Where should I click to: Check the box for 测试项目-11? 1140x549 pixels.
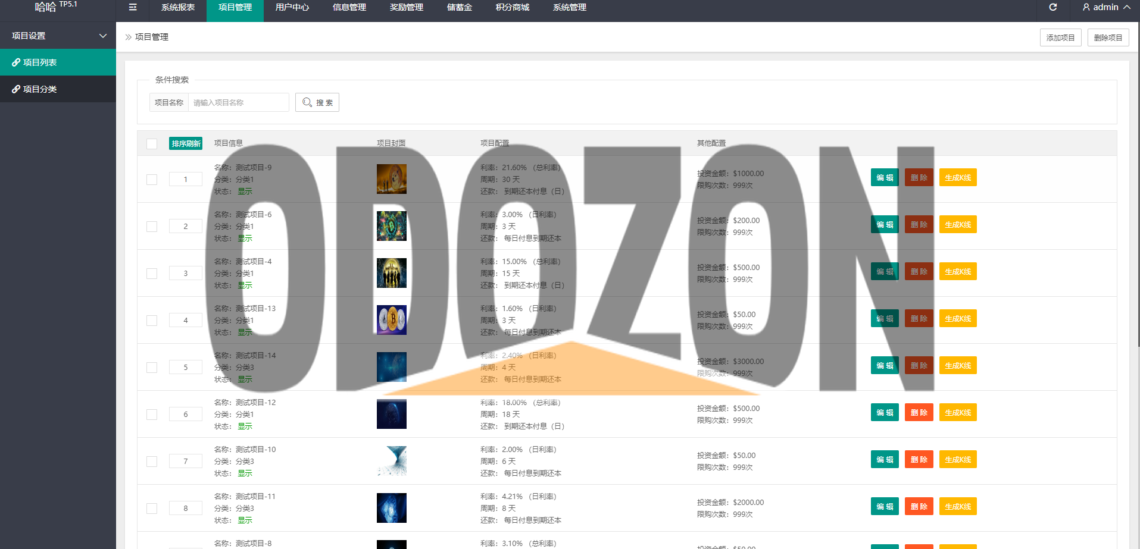[x=152, y=509]
